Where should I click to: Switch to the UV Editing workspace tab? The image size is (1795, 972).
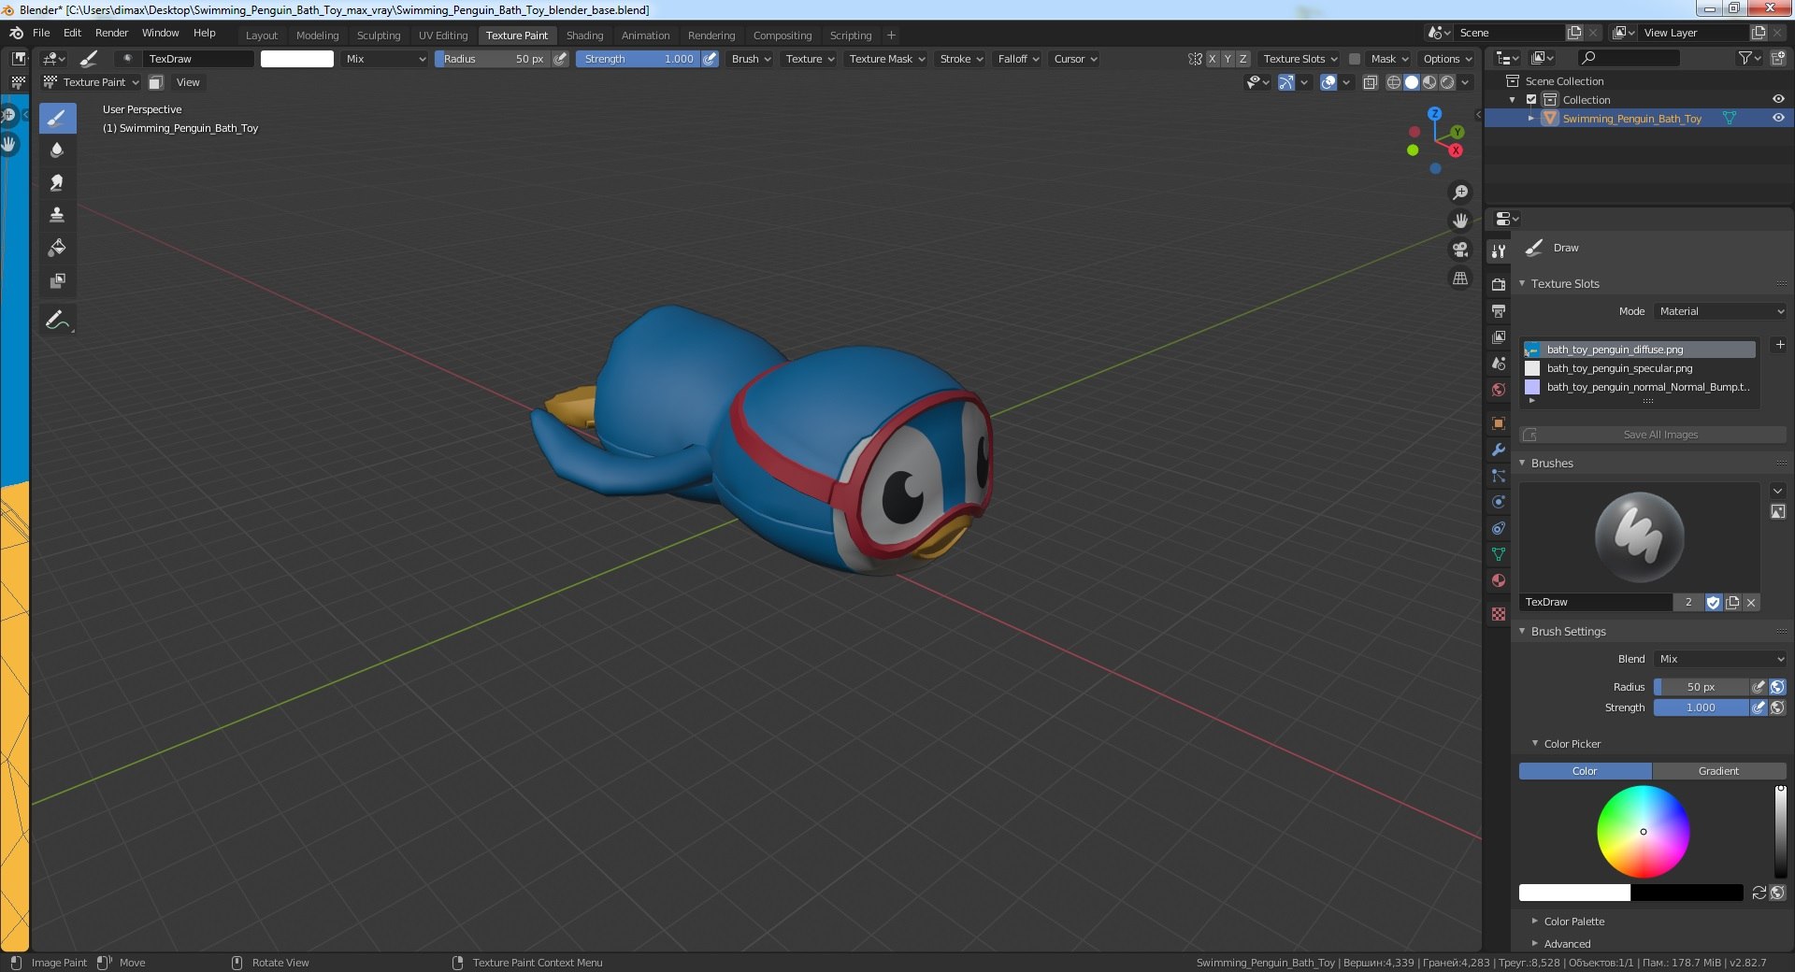443,36
